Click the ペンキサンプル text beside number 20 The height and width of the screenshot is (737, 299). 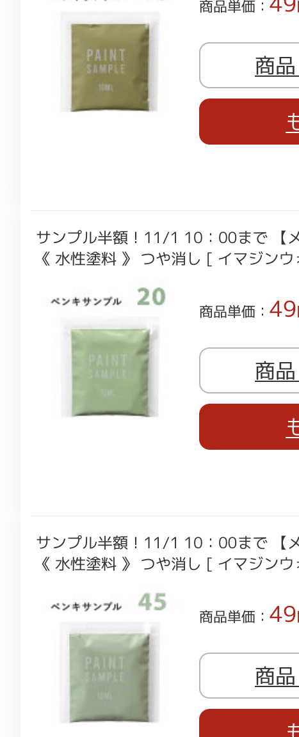tap(86, 301)
